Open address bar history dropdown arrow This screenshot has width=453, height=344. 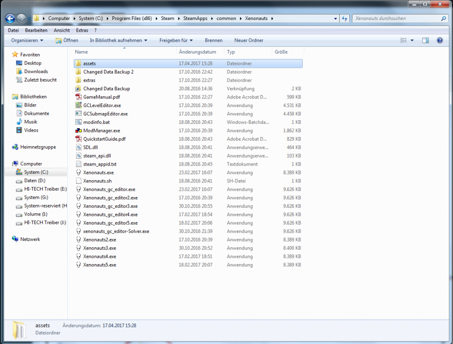[x=335, y=19]
